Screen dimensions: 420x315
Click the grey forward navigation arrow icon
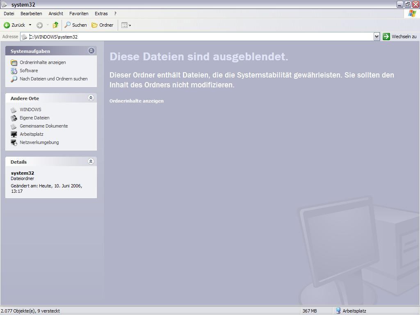click(x=39, y=25)
